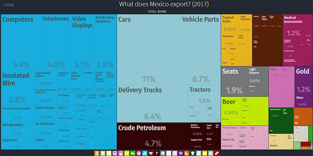Click the Valves 0.69% cell

click(x=46, y=143)
